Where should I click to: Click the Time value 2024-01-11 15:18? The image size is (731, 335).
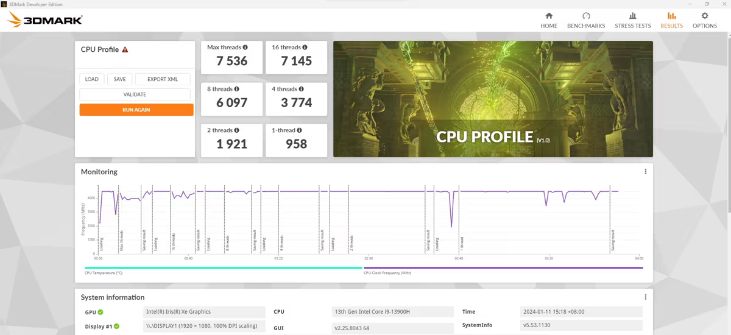(582, 312)
